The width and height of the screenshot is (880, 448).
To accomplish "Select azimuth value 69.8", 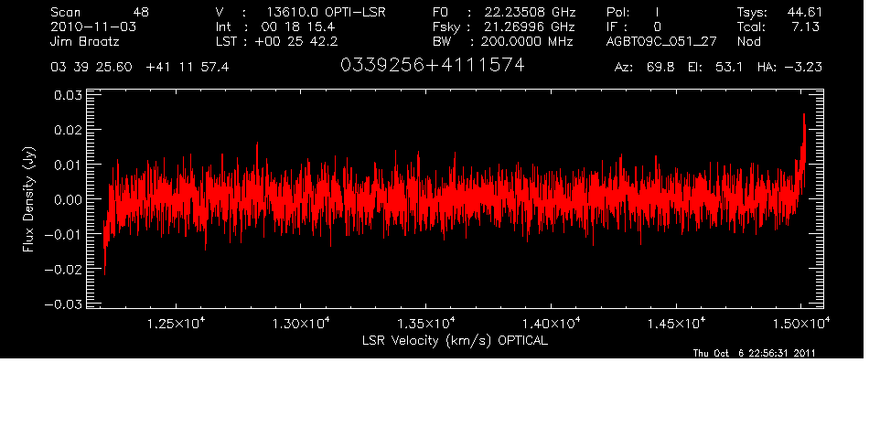I will 660,68.
